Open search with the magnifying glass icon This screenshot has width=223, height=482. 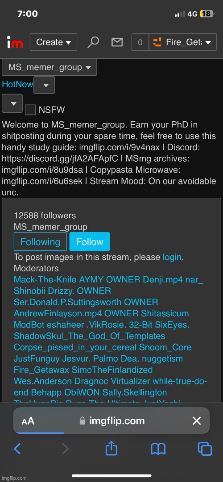click(93, 42)
